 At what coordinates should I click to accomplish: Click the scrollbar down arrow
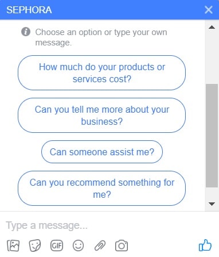(212, 204)
